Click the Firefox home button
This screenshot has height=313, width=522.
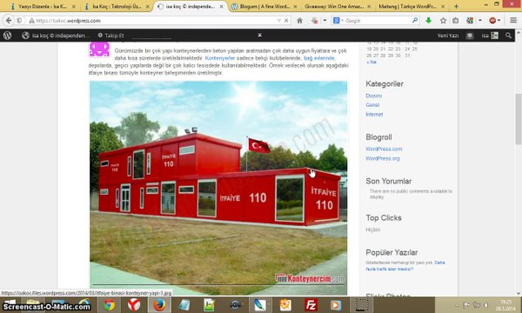click(299, 21)
